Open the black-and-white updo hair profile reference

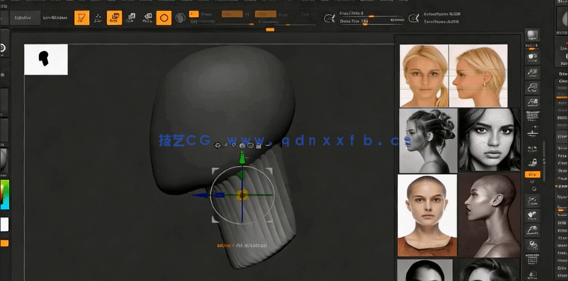point(428,140)
